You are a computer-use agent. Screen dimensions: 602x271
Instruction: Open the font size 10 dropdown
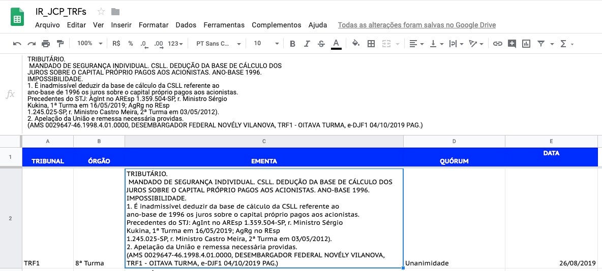pos(266,43)
